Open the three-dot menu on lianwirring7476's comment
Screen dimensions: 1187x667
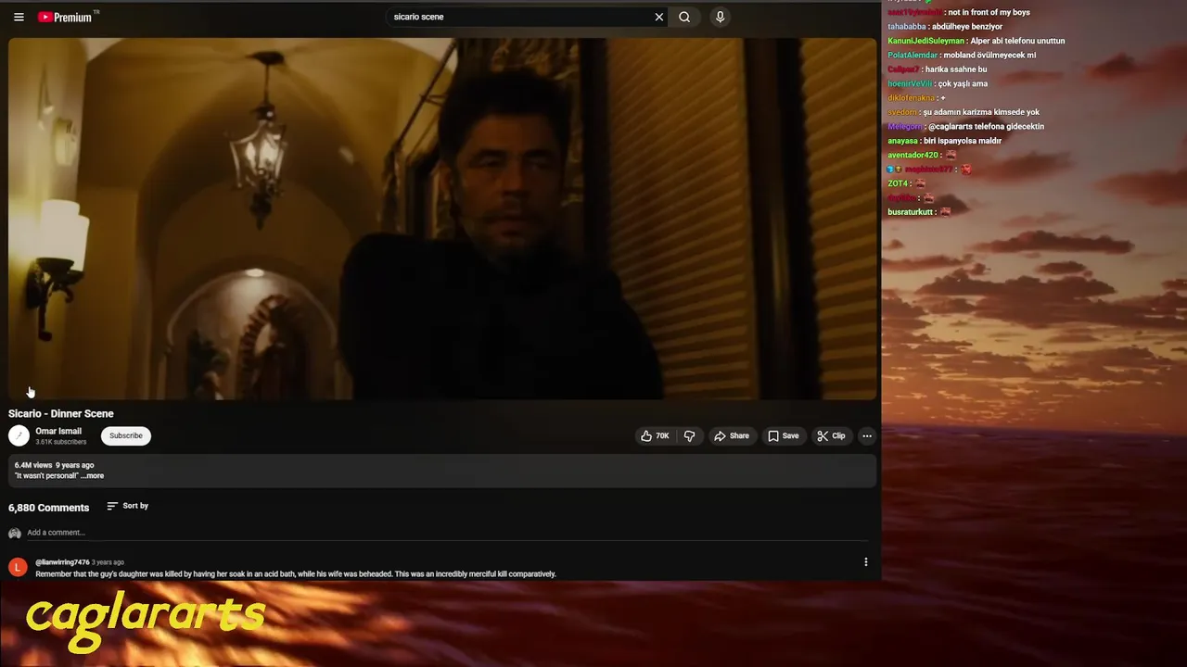[866, 562]
